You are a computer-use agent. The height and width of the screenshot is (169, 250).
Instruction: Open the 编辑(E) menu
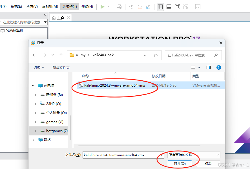(16, 6)
